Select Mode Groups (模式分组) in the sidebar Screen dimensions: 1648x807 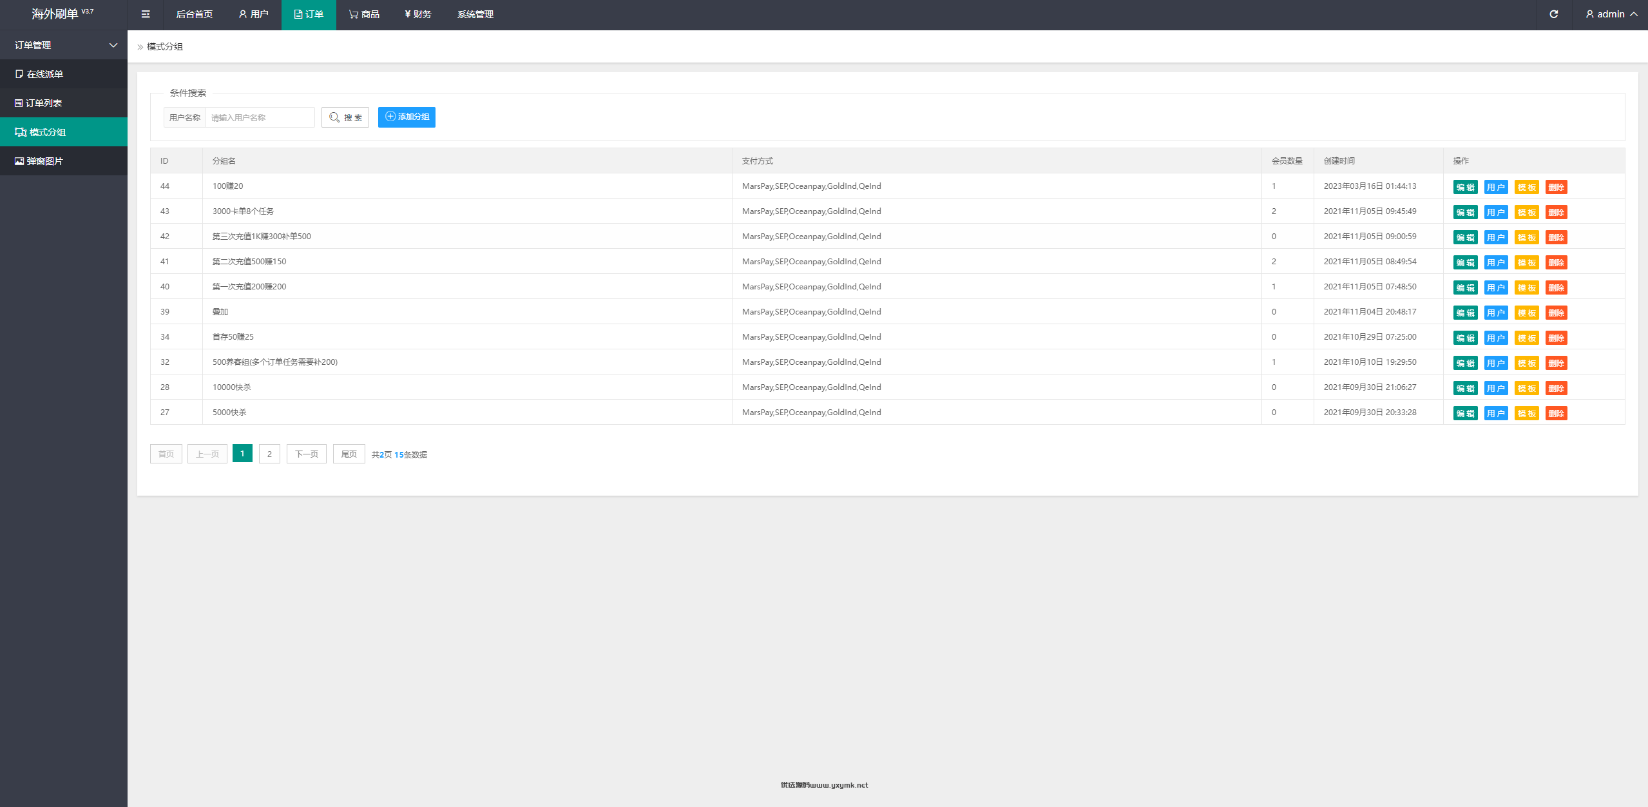[47, 132]
